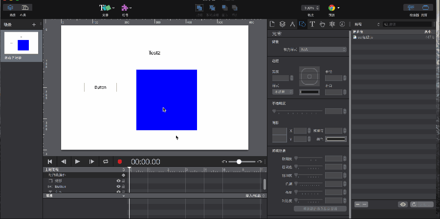Toggle timeline loop playback

pos(105,161)
